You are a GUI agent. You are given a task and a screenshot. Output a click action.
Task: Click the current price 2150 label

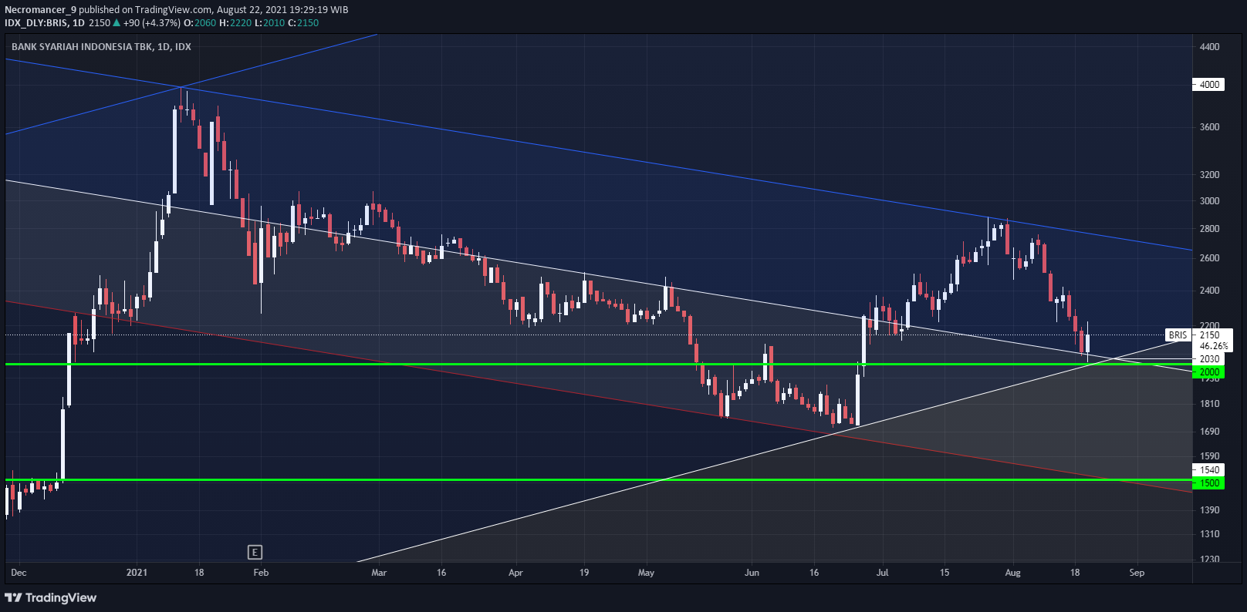click(x=1210, y=335)
